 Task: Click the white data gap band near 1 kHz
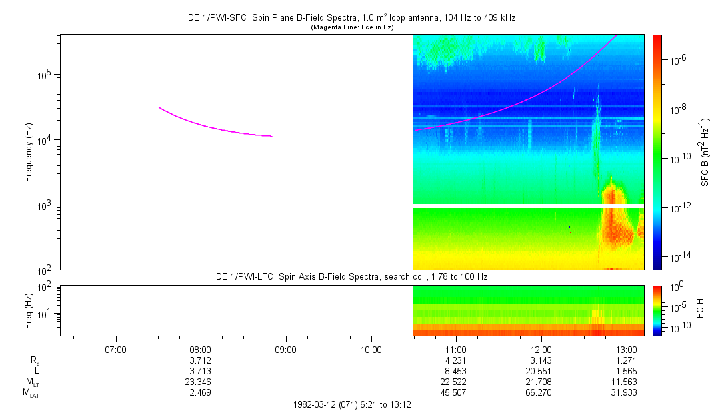(528, 206)
